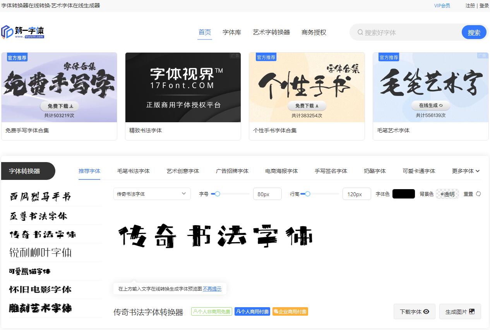490x330 pixels.
Task: Click the icon in 企业商用付费 tag
Action: click(x=276, y=311)
